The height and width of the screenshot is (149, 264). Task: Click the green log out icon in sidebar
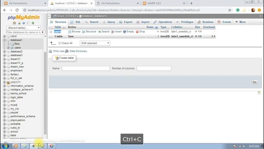pos(19,23)
